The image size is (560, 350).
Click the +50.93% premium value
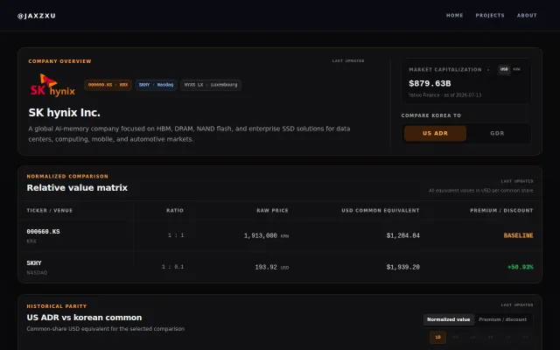pos(521,267)
